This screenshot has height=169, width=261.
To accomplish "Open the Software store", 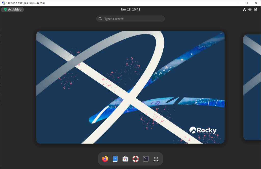I will [x=125, y=159].
